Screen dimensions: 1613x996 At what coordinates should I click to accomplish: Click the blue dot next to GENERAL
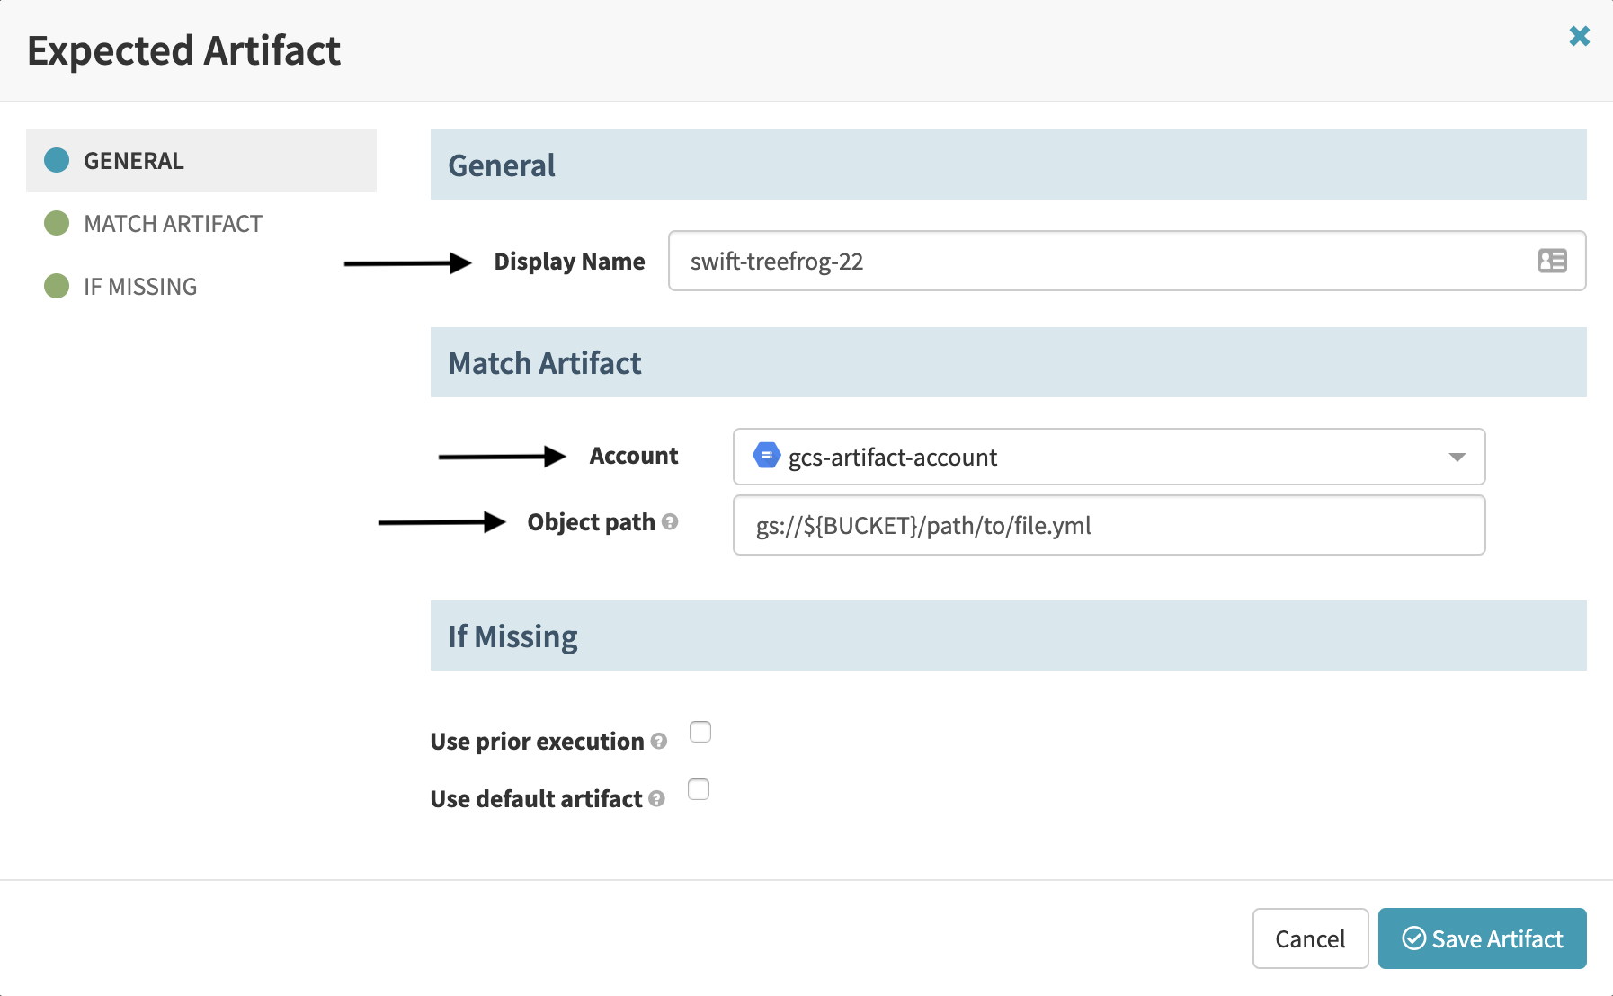click(57, 160)
